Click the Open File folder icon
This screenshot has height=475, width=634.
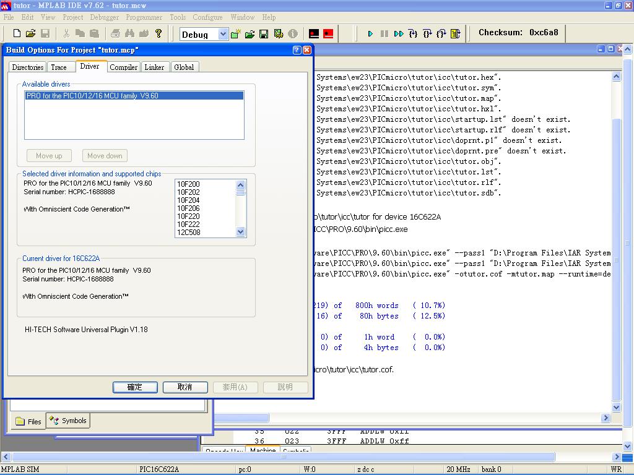coord(31,33)
